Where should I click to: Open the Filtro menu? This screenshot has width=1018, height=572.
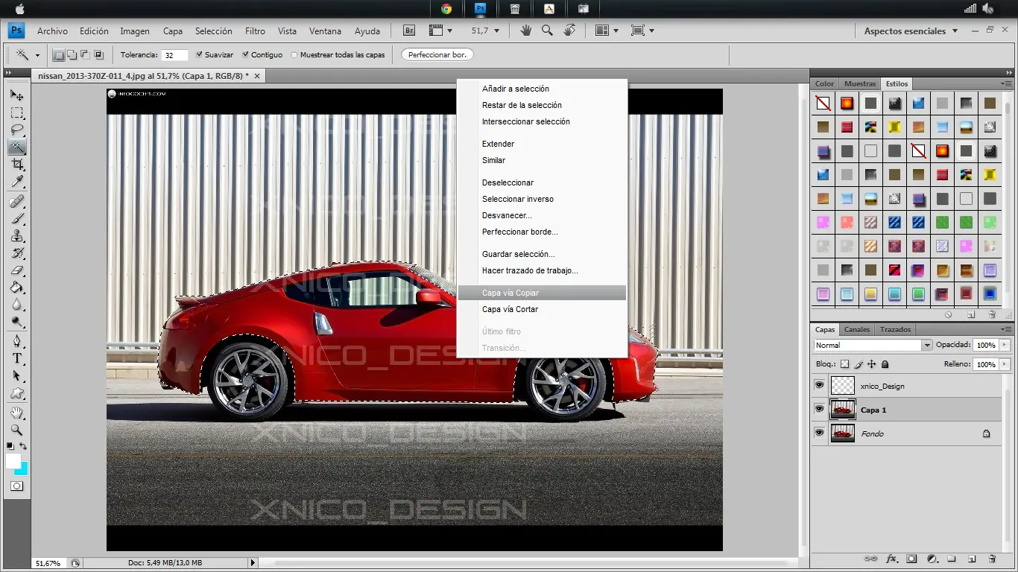coord(255,31)
